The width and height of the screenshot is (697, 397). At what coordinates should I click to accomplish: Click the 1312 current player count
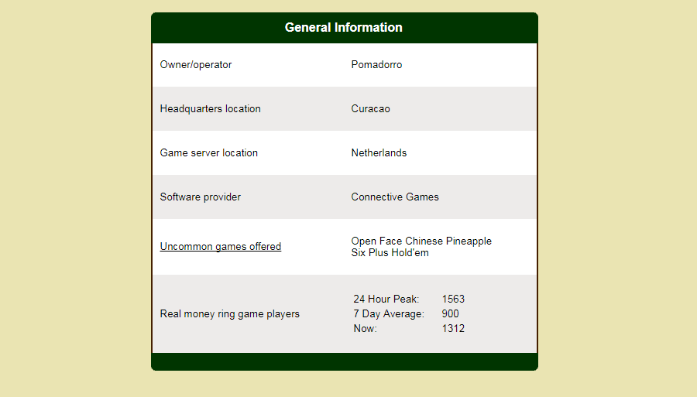(453, 329)
